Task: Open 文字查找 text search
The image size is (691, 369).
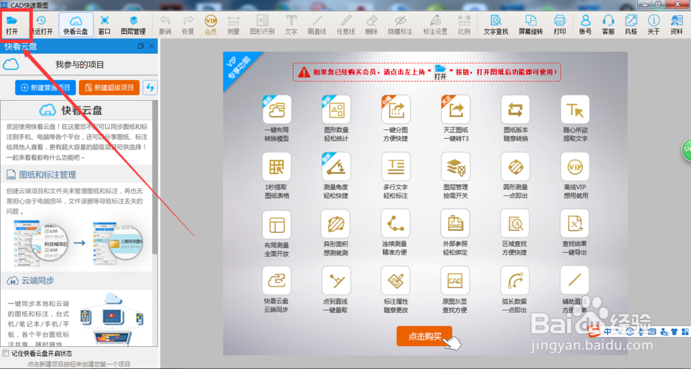Action: (x=495, y=25)
